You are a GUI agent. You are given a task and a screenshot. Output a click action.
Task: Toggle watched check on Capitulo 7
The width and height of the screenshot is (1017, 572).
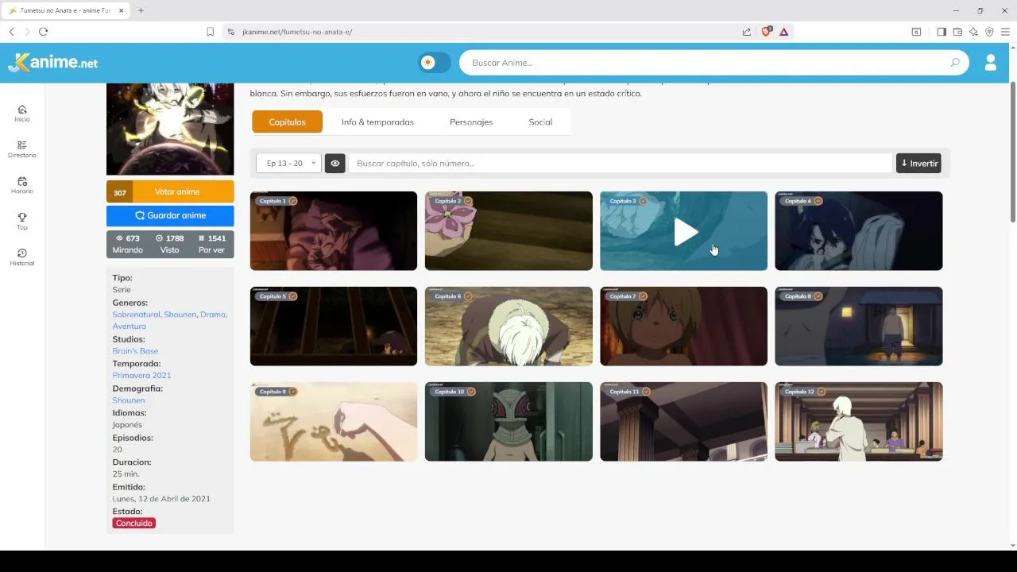643,296
